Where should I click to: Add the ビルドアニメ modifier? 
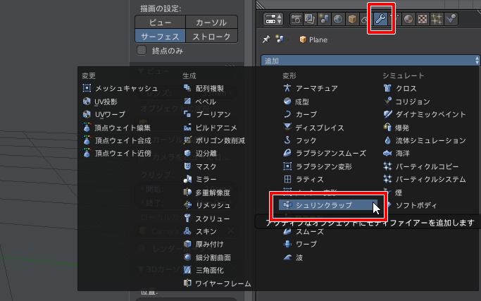pyautogui.click(x=210, y=128)
